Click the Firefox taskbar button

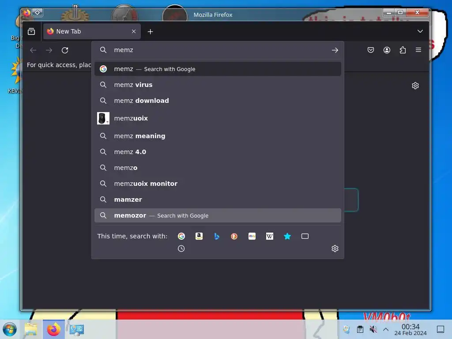click(x=53, y=329)
